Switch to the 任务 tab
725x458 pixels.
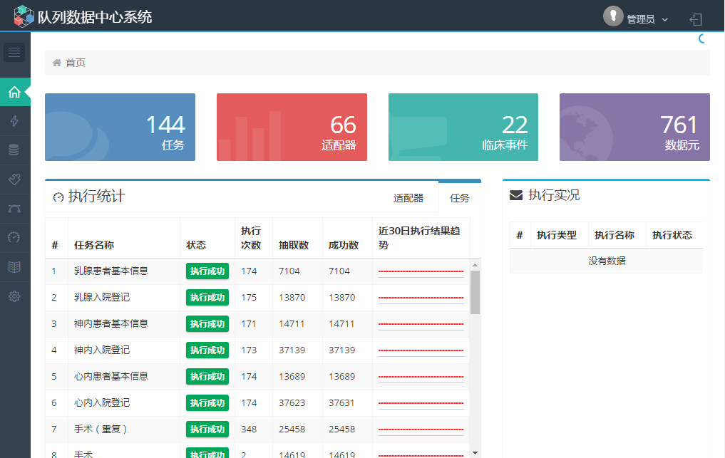click(460, 198)
